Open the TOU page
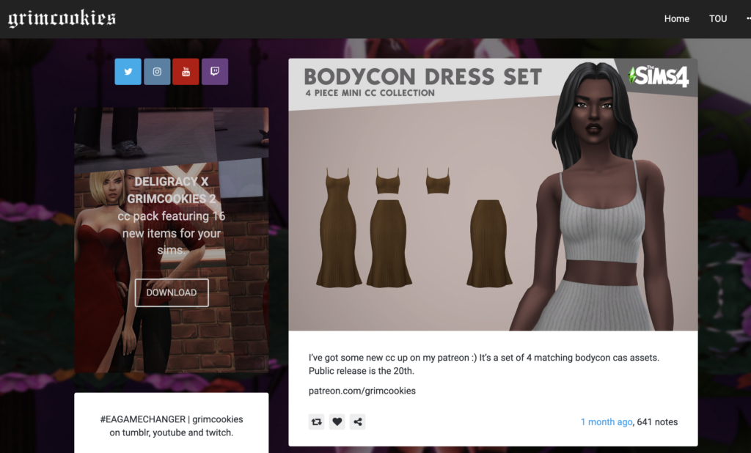751x453 pixels. [718, 18]
